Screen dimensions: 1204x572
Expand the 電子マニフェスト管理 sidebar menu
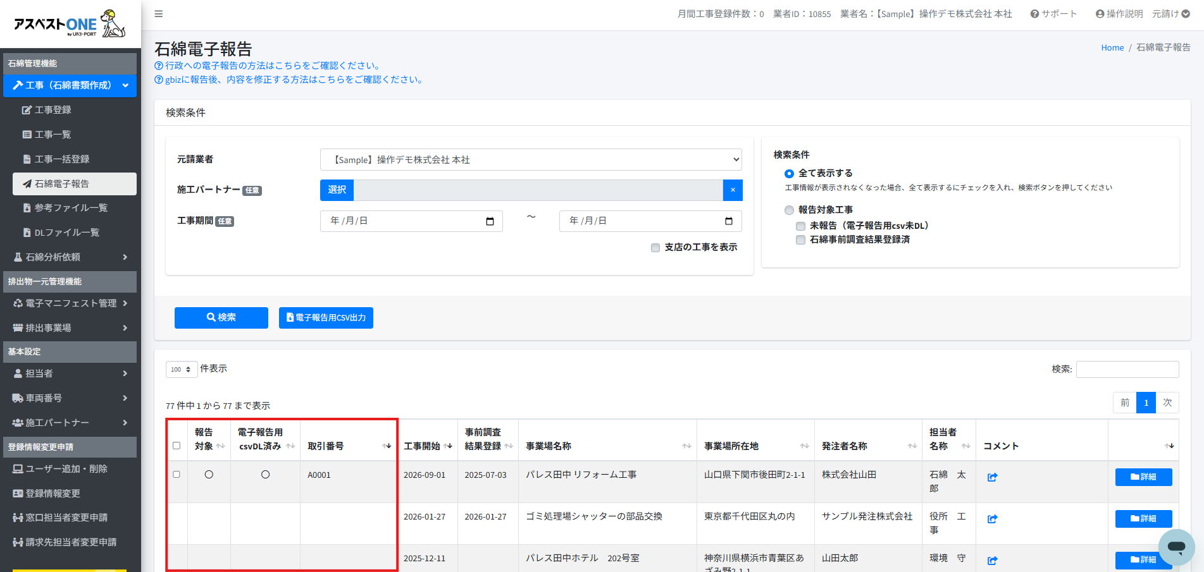[x=70, y=303]
